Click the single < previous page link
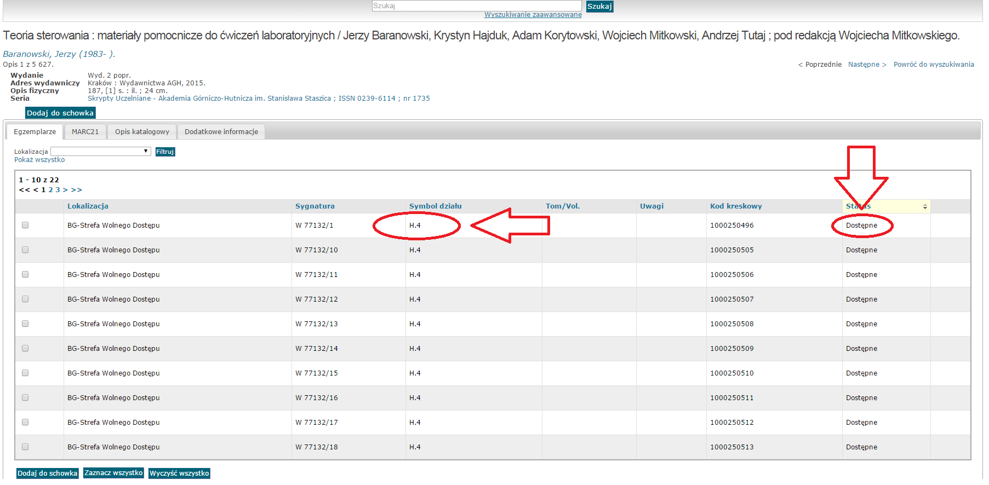The image size is (989, 485). [x=36, y=190]
